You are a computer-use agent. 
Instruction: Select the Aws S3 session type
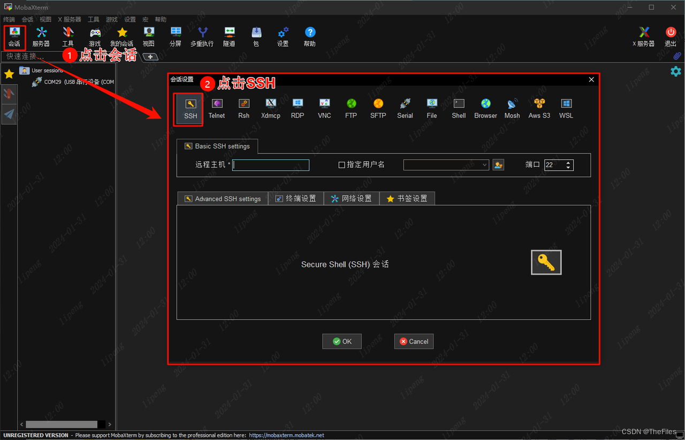(x=539, y=109)
